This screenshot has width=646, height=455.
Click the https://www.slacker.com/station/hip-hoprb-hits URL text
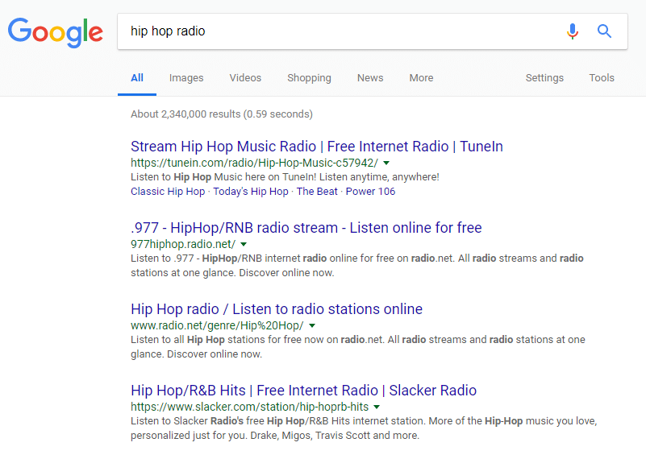(x=250, y=407)
